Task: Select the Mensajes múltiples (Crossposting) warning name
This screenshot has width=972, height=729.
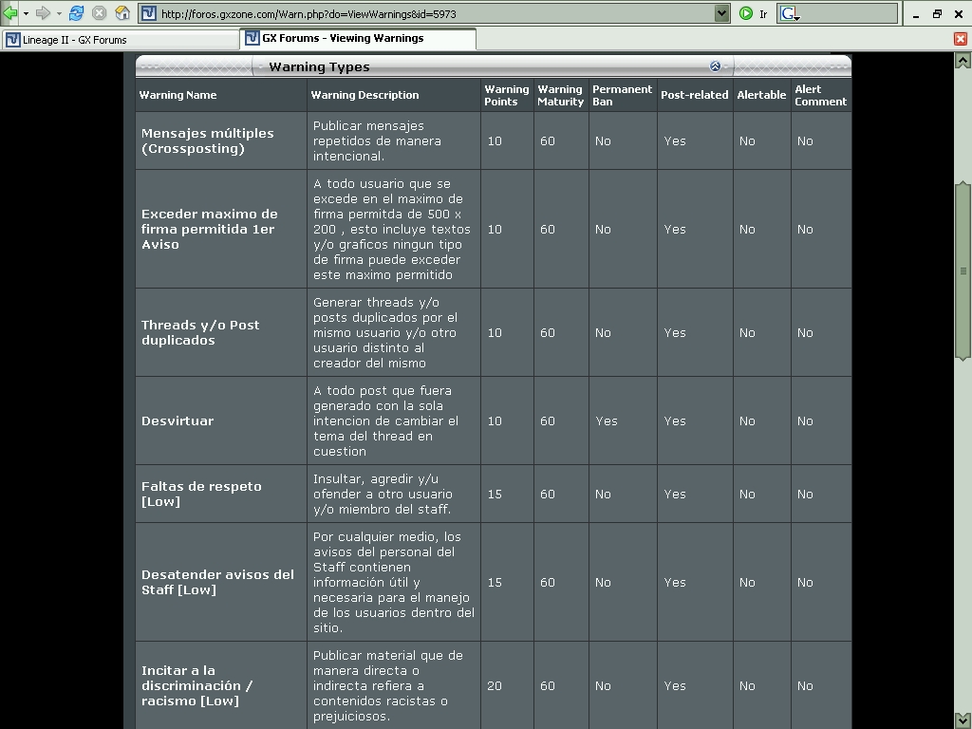Action: 207,140
